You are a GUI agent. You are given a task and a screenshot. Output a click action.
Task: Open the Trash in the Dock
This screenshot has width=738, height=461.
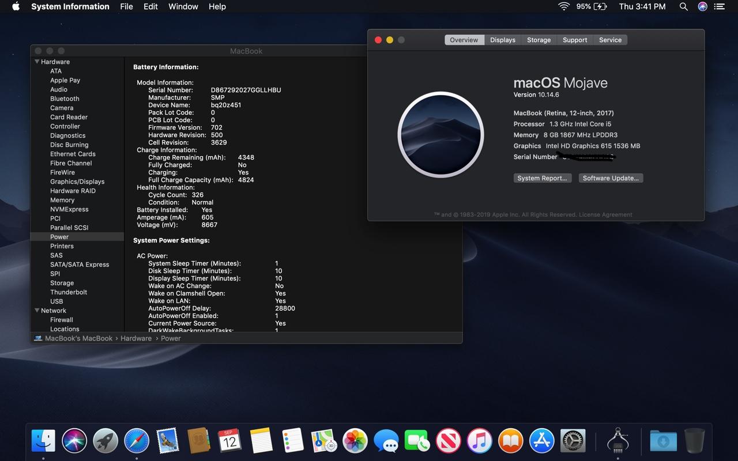pos(695,441)
